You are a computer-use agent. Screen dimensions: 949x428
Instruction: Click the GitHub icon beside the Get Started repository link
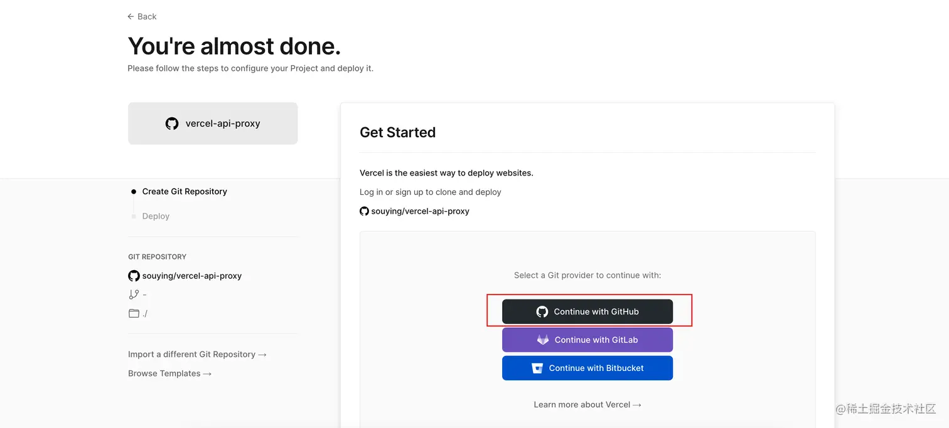pyautogui.click(x=364, y=211)
